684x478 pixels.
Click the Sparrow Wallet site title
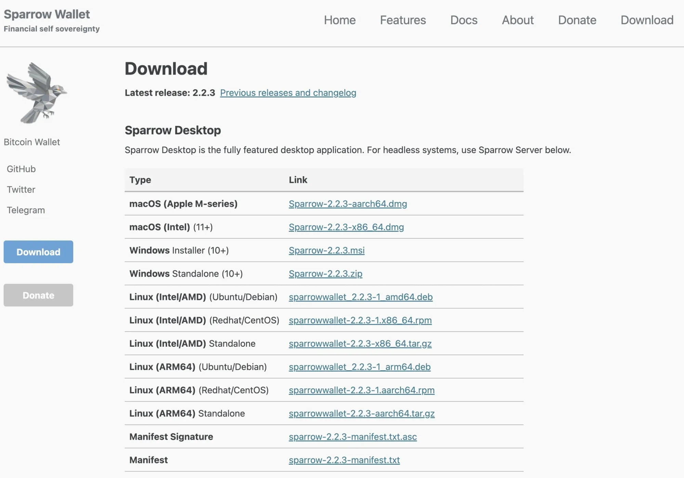pyautogui.click(x=47, y=14)
